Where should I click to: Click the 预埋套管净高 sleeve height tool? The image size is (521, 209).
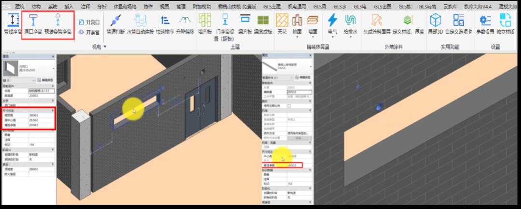click(57, 25)
